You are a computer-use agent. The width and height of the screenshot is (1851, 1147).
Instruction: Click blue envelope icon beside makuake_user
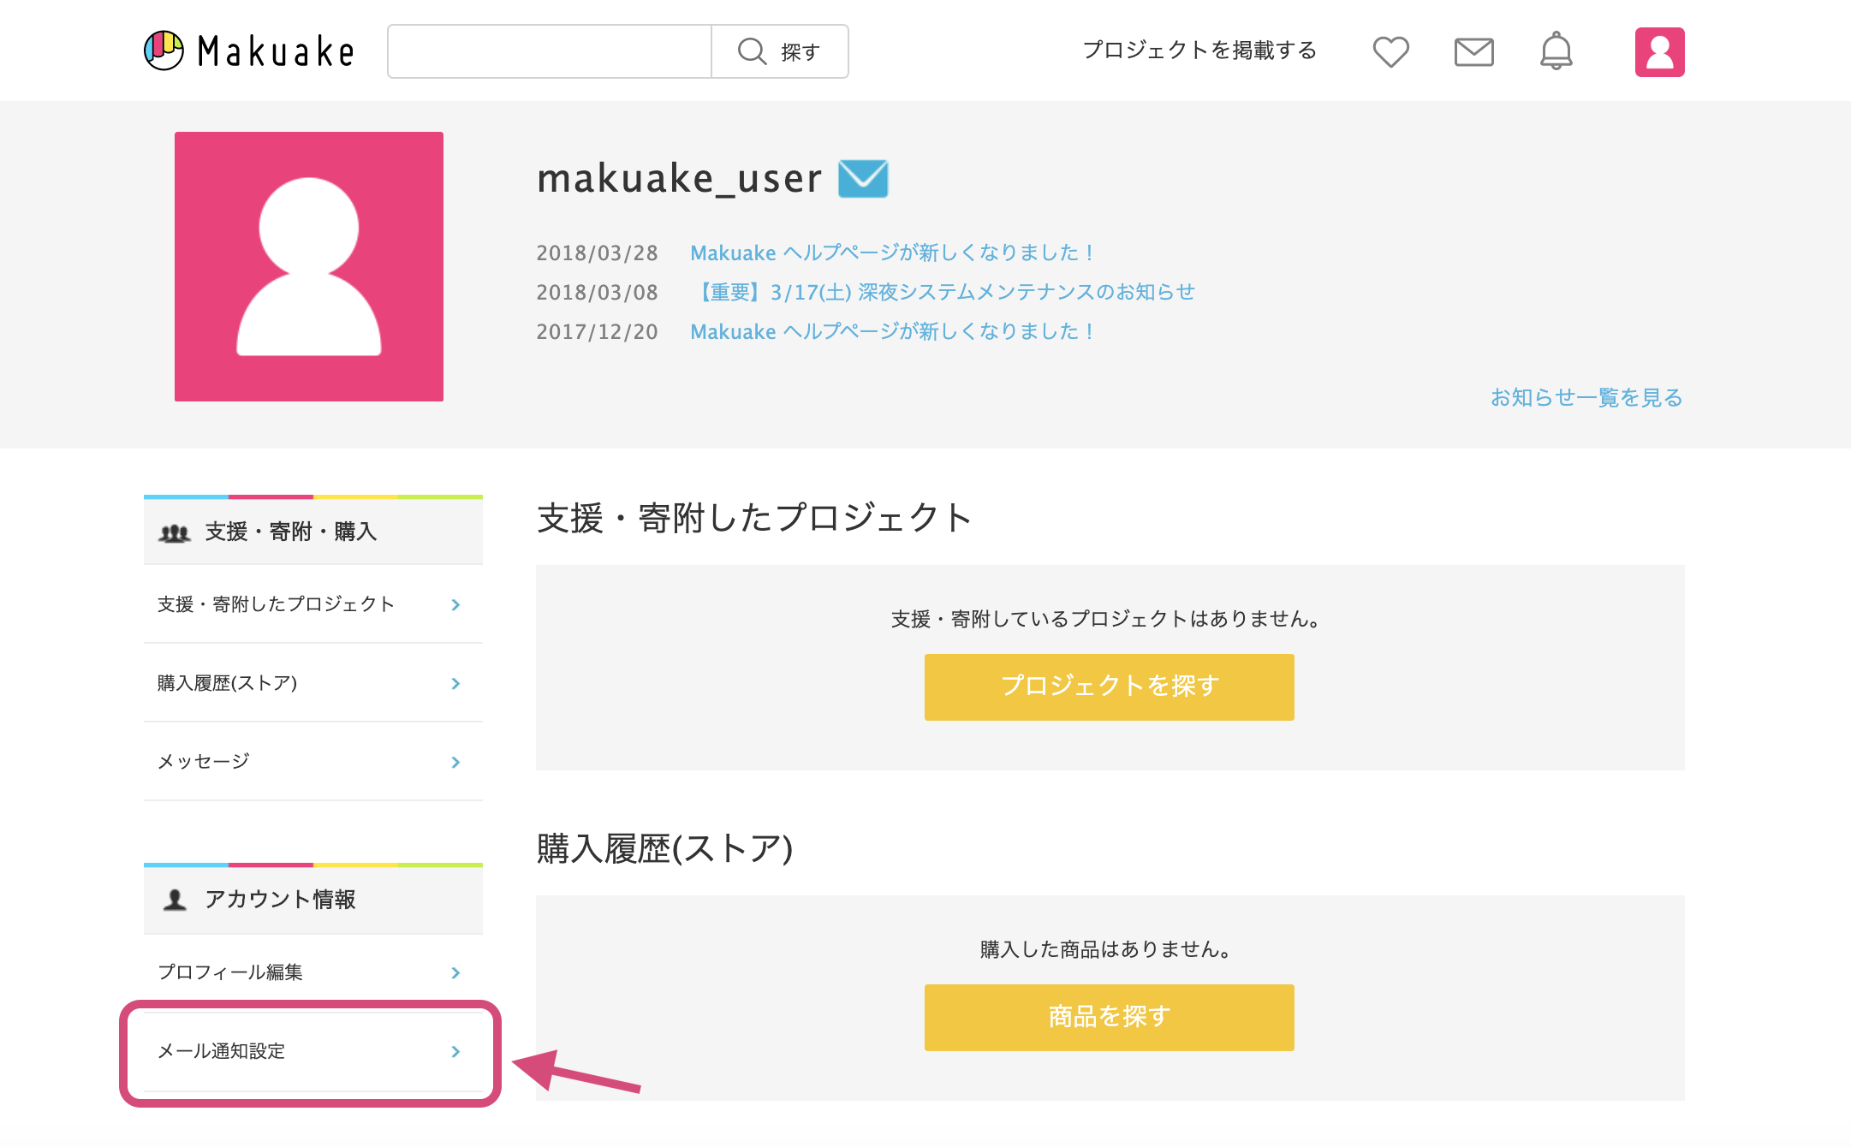click(863, 179)
